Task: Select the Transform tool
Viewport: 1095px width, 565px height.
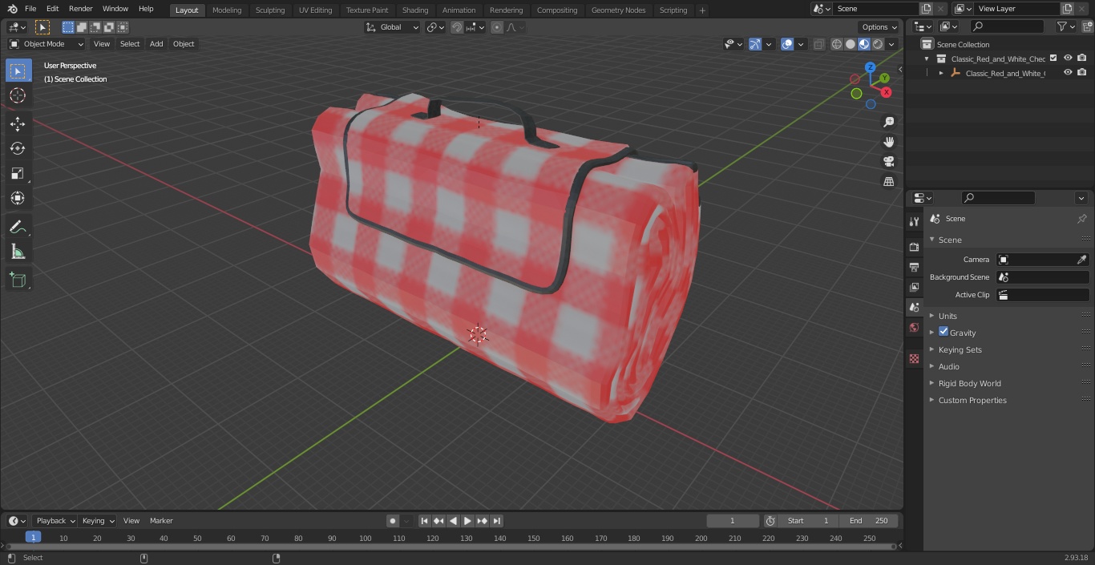Action: coord(18,198)
